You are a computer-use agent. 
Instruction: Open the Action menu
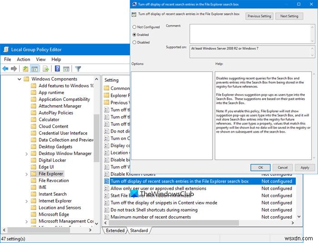(23, 60)
